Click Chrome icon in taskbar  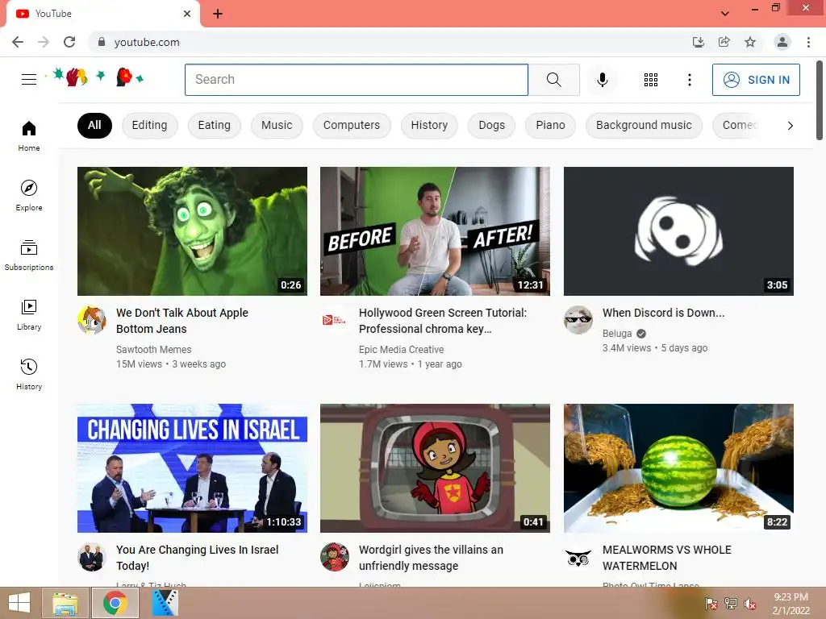[115, 603]
